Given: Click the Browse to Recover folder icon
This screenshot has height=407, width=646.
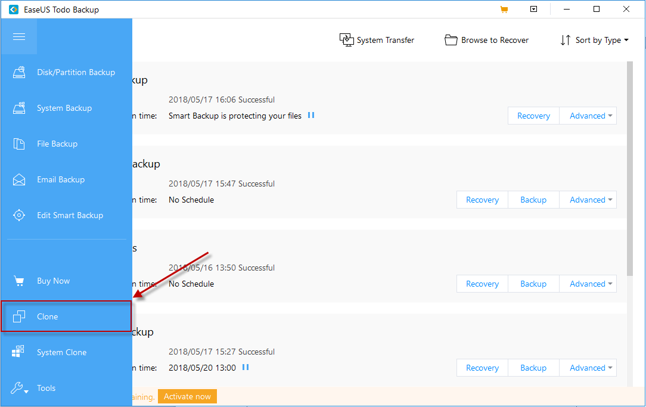Looking at the screenshot, I should click(x=451, y=40).
